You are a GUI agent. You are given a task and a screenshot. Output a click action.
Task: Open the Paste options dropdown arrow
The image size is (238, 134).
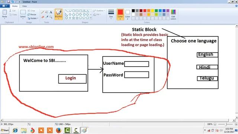point(4,19)
